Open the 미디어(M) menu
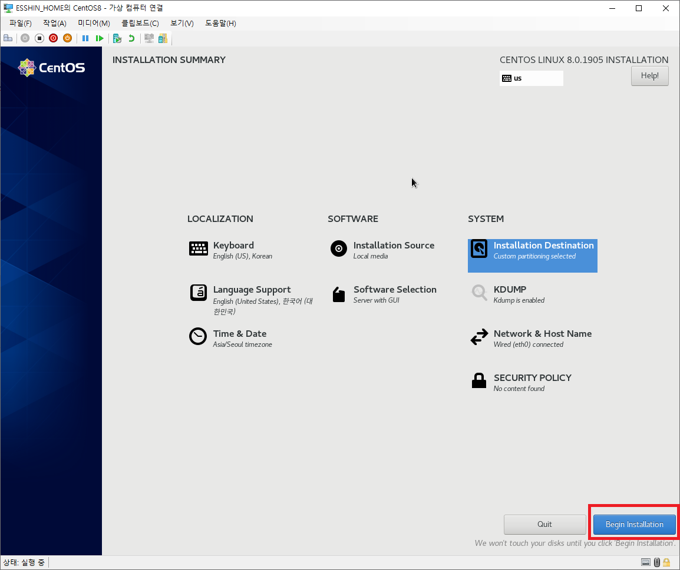Viewport: 680px width, 570px height. coord(94,24)
